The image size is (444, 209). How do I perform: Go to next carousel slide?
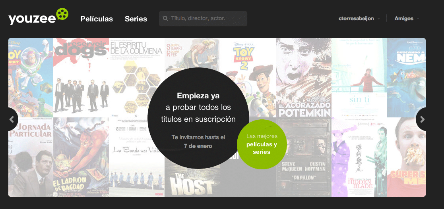click(422, 119)
